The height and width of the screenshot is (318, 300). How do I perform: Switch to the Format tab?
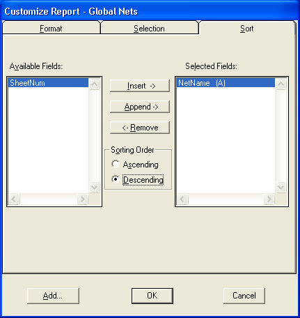click(x=51, y=29)
